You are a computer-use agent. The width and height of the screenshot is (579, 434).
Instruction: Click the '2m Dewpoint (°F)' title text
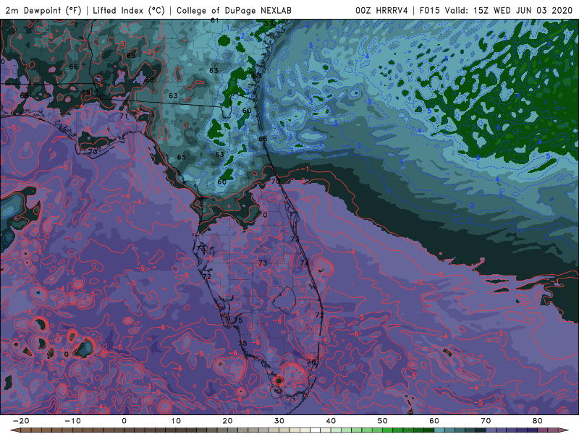click(x=43, y=10)
